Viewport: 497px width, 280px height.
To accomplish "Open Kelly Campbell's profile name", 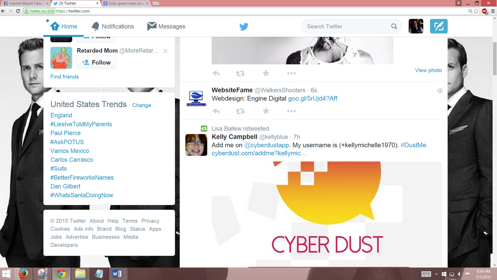I will (234, 137).
